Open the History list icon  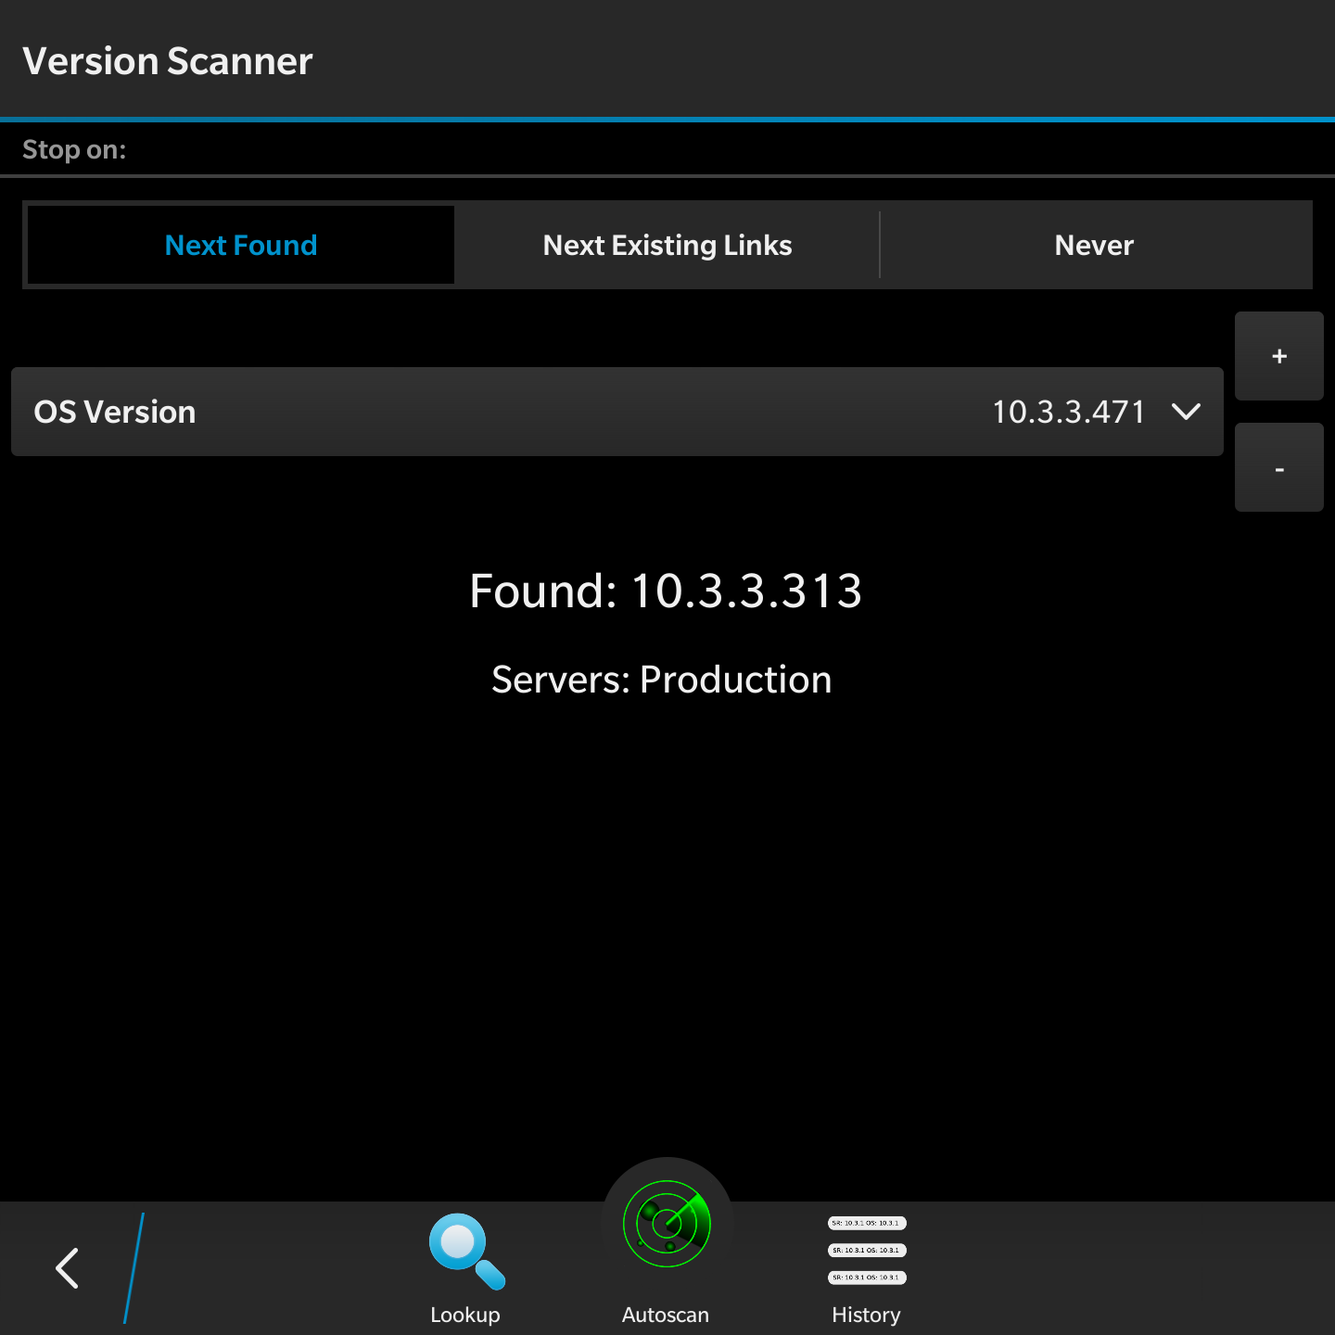[867, 1251]
